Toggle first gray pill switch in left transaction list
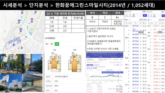The image size is (165, 93). (141, 20)
